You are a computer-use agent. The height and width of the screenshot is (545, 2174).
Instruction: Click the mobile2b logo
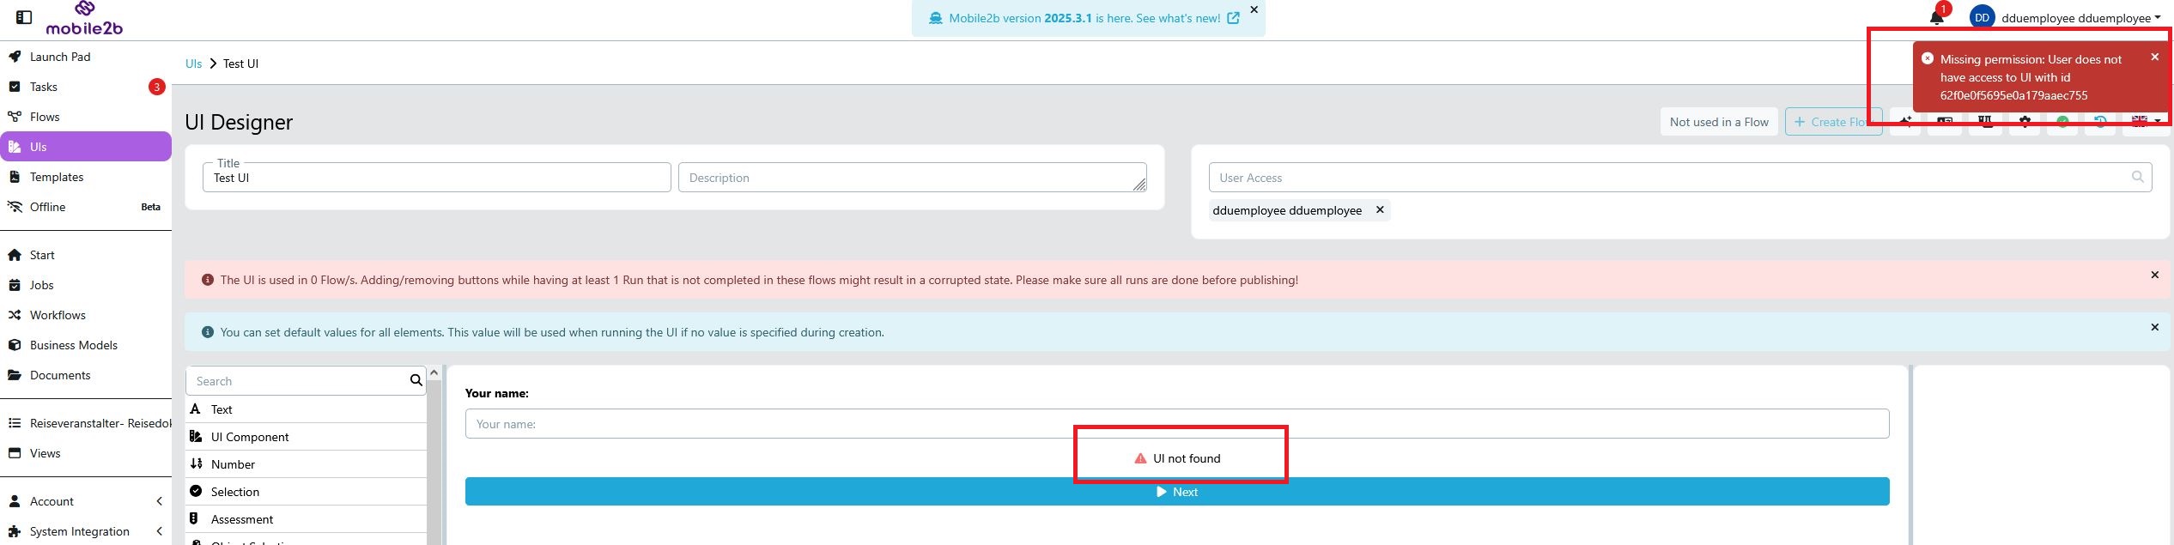(84, 19)
